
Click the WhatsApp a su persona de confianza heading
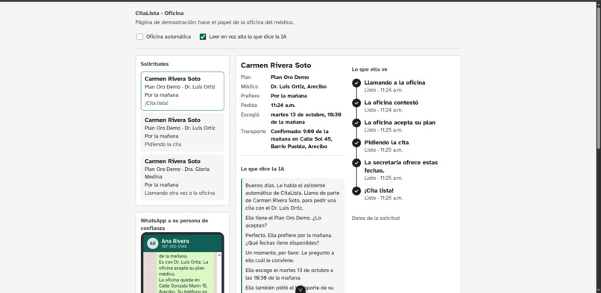pyautogui.click(x=174, y=224)
